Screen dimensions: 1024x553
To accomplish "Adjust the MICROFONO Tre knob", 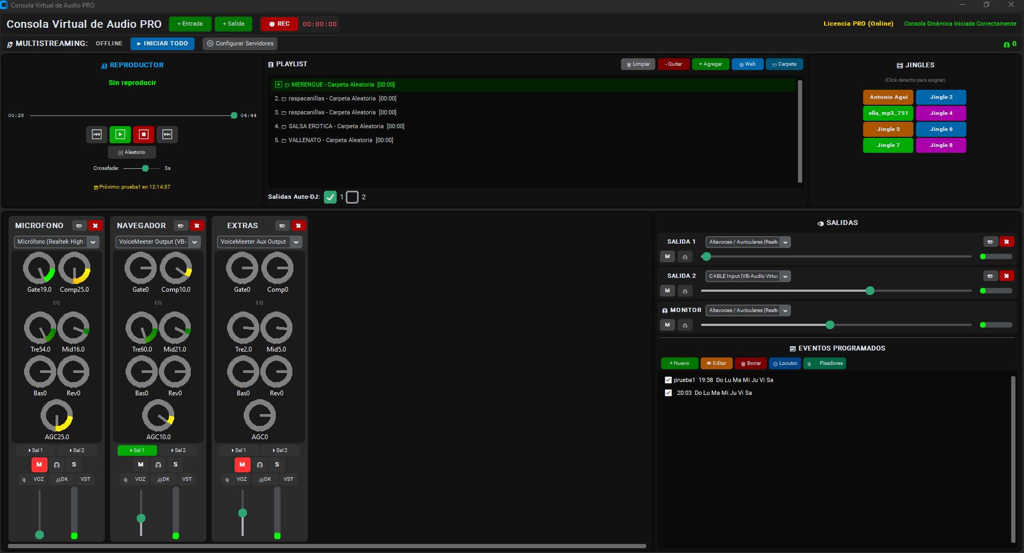I will click(x=40, y=328).
